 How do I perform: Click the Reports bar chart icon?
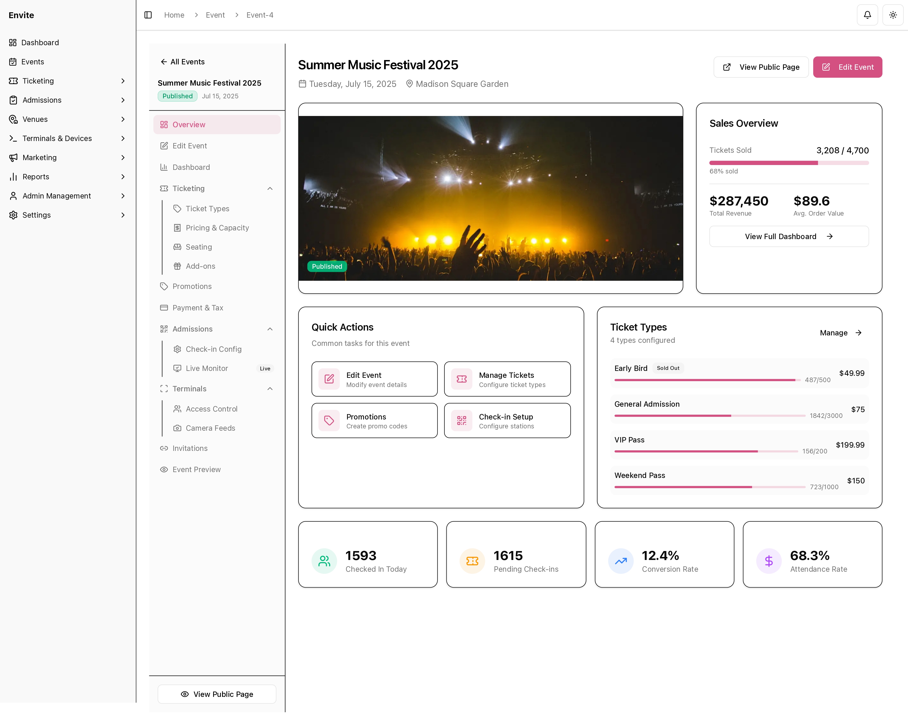coord(14,177)
